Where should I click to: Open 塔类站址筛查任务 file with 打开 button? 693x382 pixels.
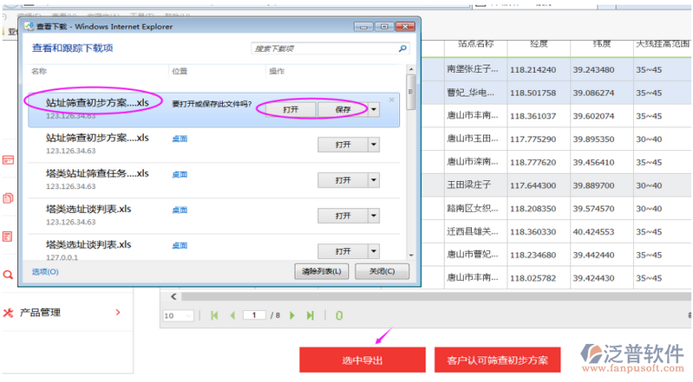[x=343, y=180]
